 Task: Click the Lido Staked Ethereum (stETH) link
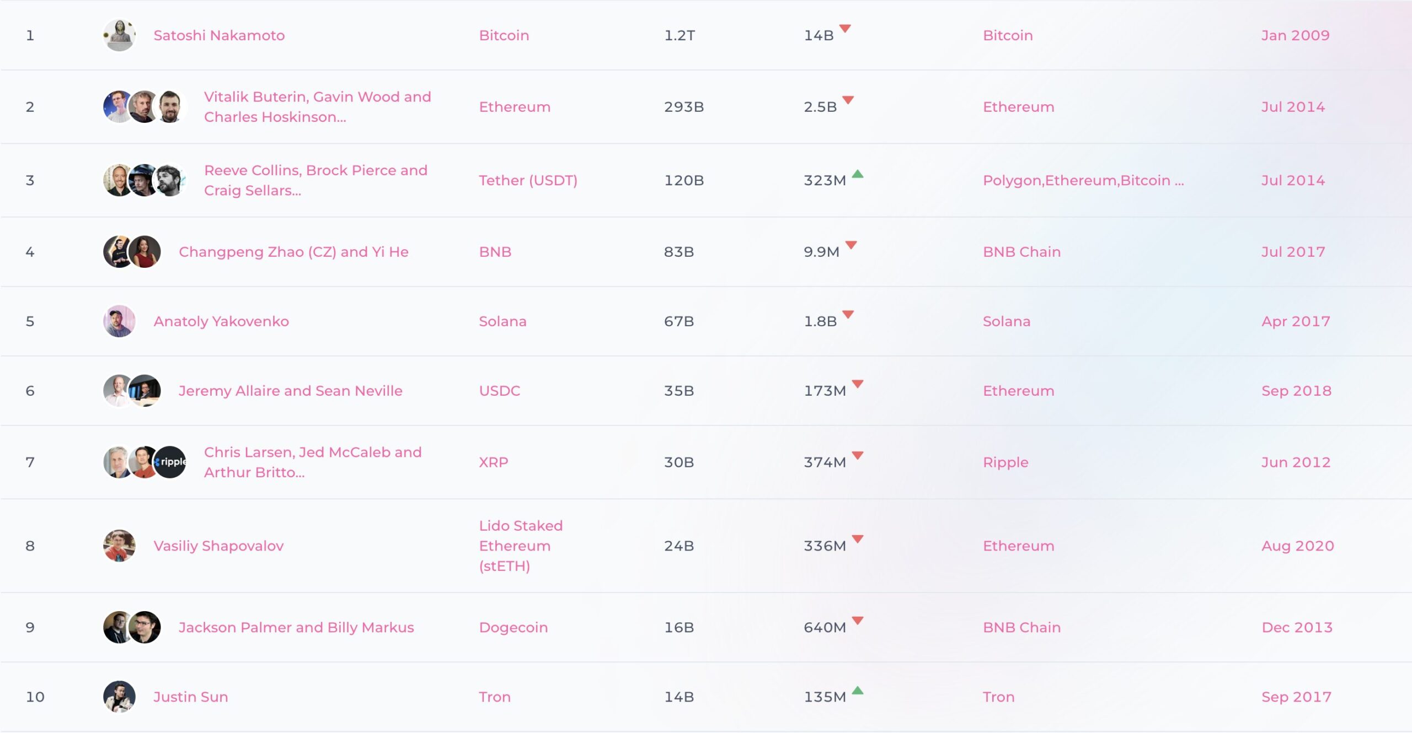pyautogui.click(x=520, y=546)
